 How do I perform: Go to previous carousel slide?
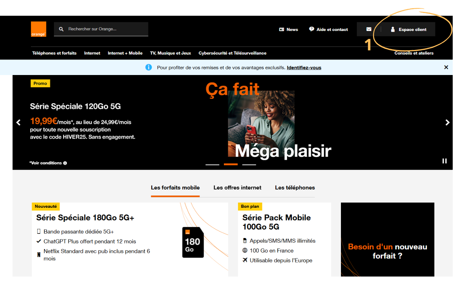tap(18, 123)
